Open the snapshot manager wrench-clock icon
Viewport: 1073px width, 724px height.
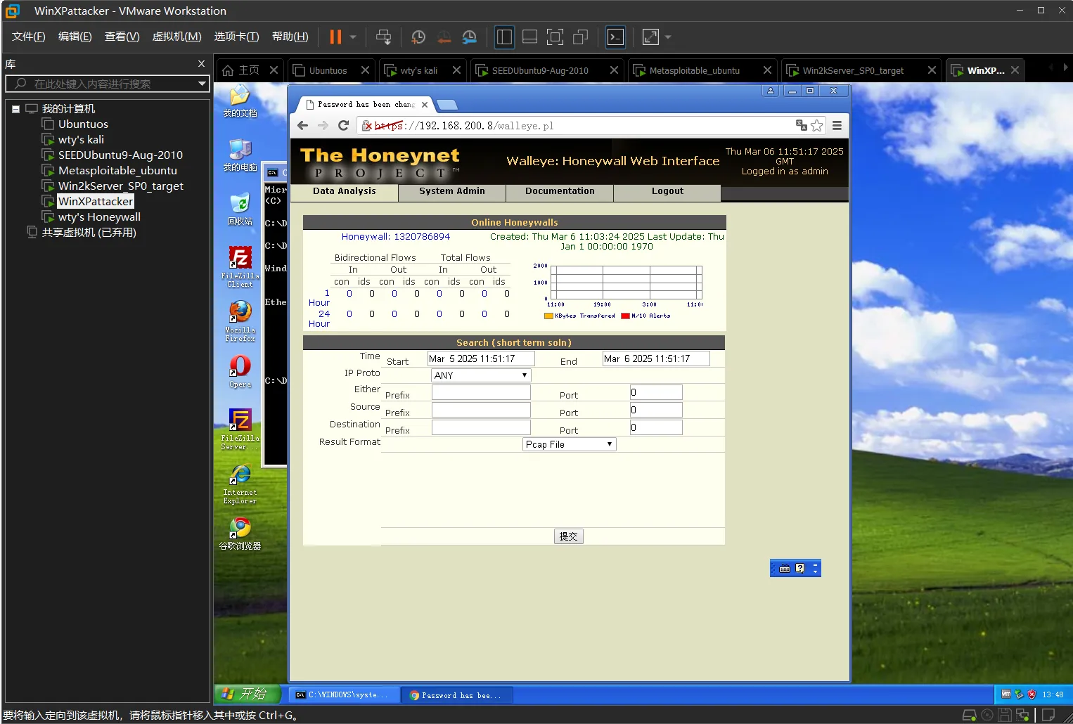click(470, 37)
